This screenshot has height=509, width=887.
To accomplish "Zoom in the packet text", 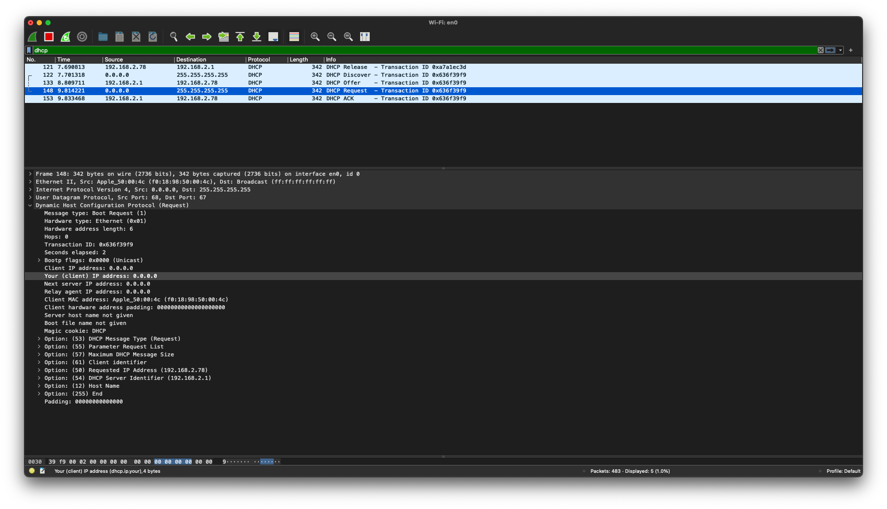I will (x=315, y=37).
